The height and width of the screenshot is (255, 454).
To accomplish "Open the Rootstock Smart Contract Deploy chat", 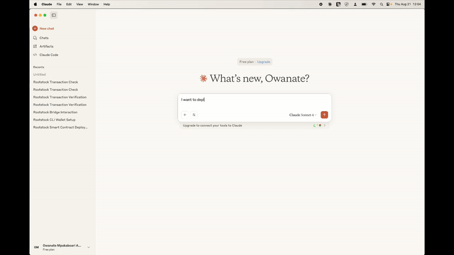I will pyautogui.click(x=60, y=127).
